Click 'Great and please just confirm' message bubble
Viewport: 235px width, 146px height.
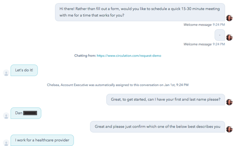pyautogui.click(x=157, y=127)
